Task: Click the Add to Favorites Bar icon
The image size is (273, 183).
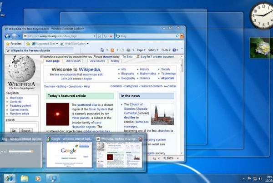Action: [28, 44]
